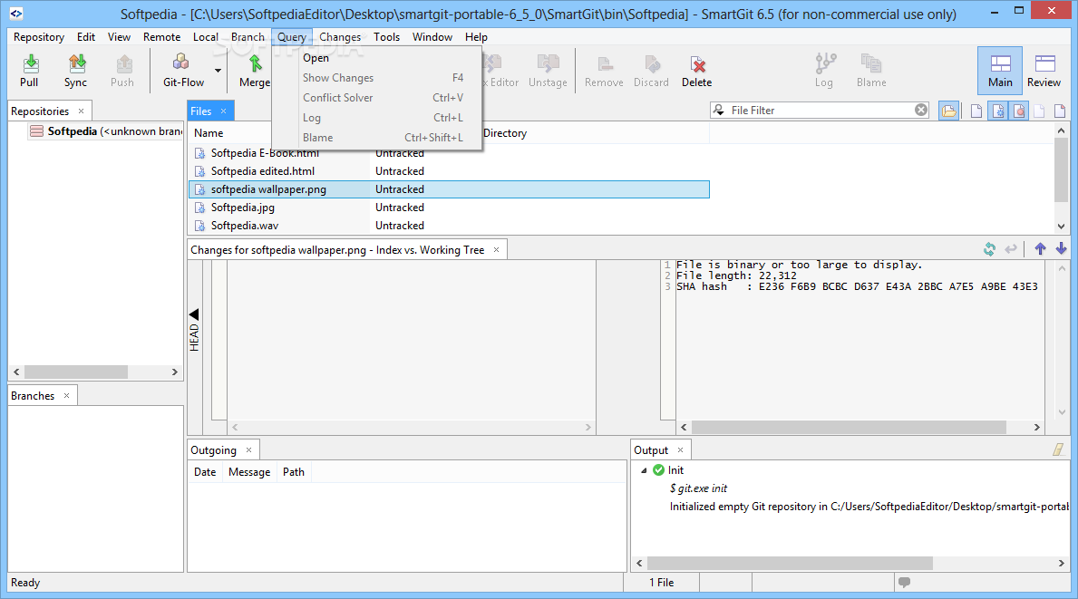Click the Discard toolbar icon
Viewport: 1078px width, 599px height.
click(x=651, y=71)
